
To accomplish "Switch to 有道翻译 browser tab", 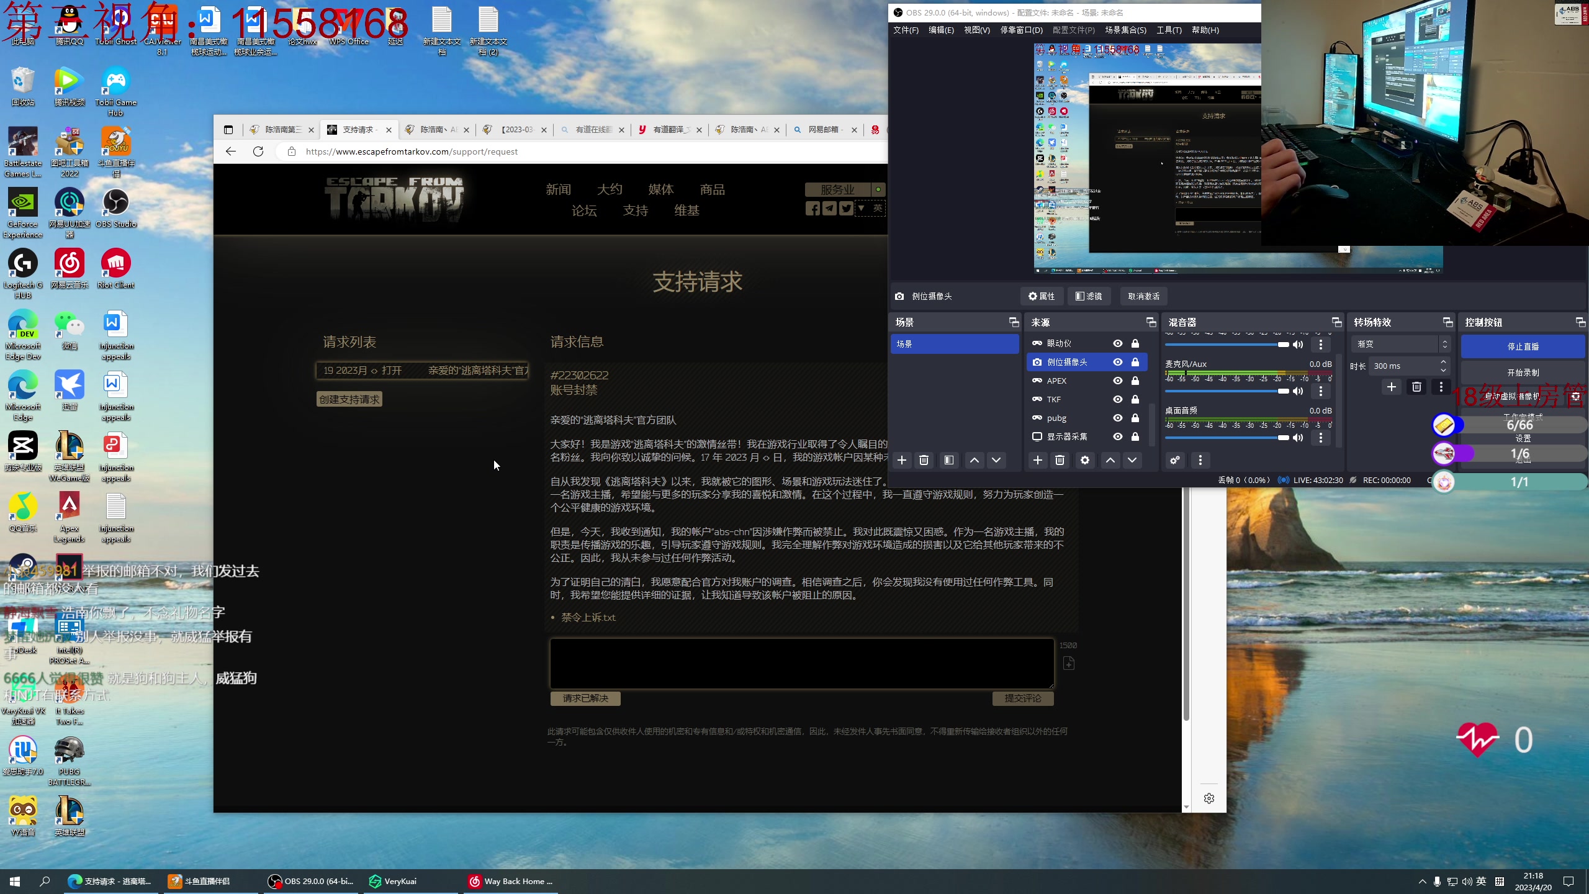I will click(670, 130).
